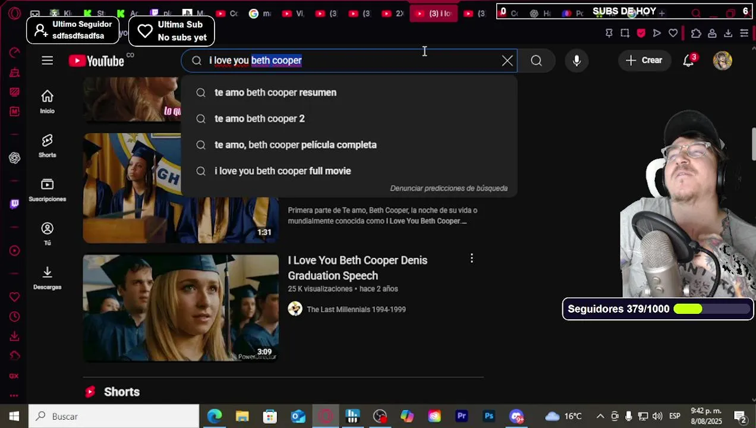The image size is (756, 428).
Task: Open Opera extensions cube icon in toolbar
Action: click(x=696, y=33)
